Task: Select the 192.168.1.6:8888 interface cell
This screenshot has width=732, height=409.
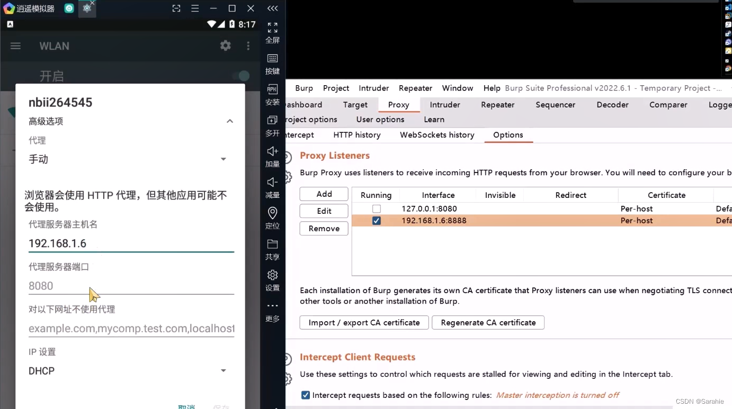Action: 434,221
